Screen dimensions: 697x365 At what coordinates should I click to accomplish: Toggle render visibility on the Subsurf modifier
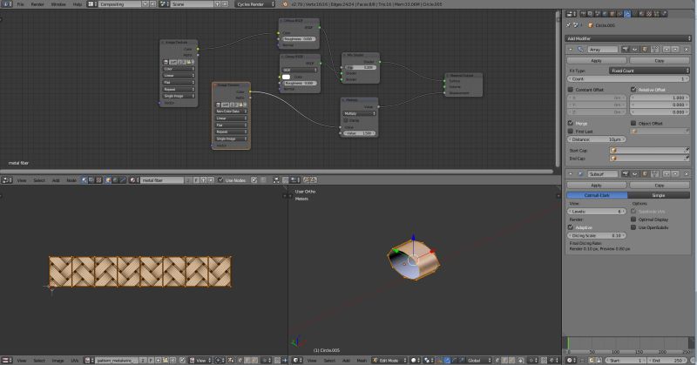point(625,173)
